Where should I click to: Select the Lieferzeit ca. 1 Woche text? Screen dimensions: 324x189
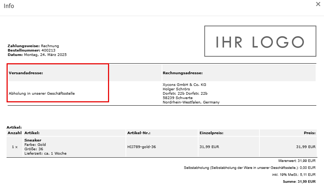coord(45,154)
